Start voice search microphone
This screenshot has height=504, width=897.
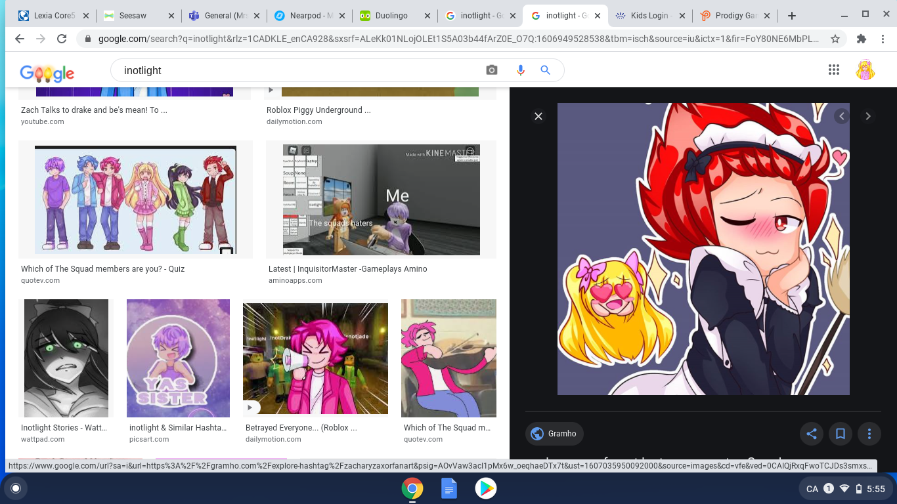(521, 70)
